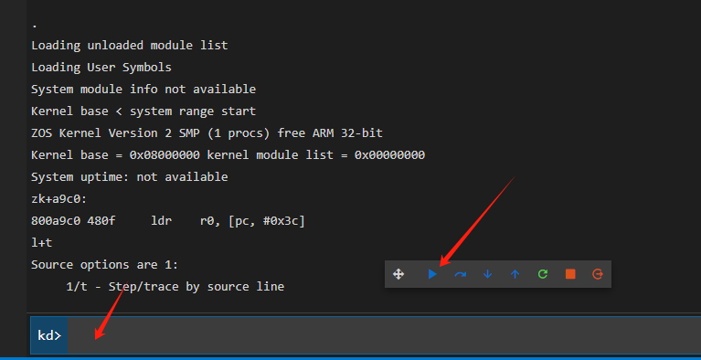
Task: Select the 'ZOS Kernel Version 2 SMP' line
Action: pos(207,133)
